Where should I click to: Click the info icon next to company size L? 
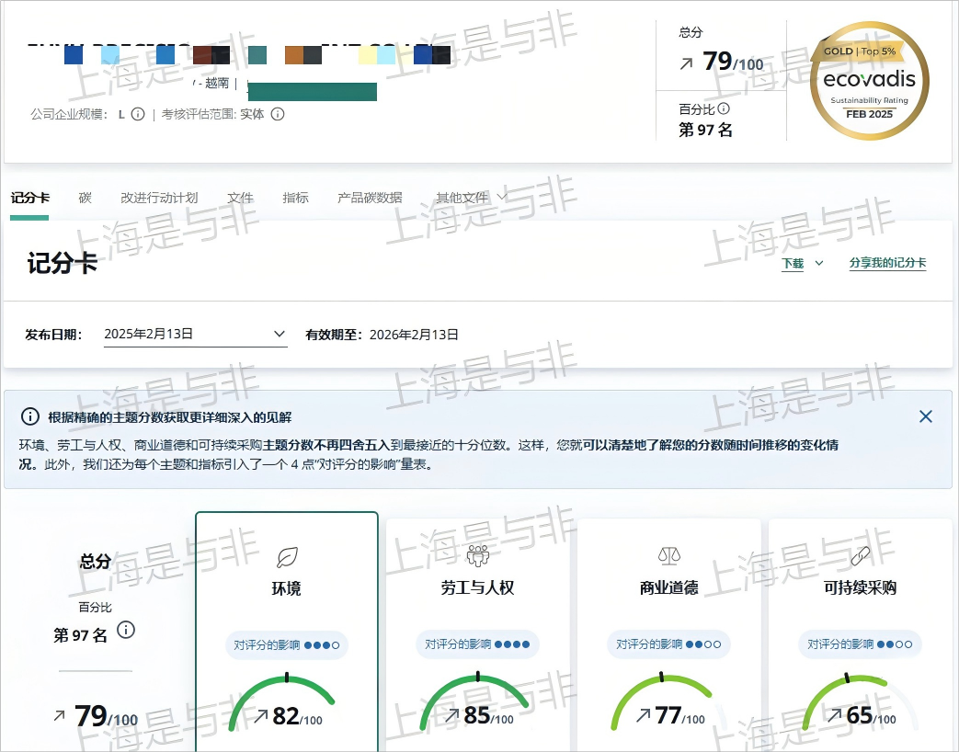[138, 114]
